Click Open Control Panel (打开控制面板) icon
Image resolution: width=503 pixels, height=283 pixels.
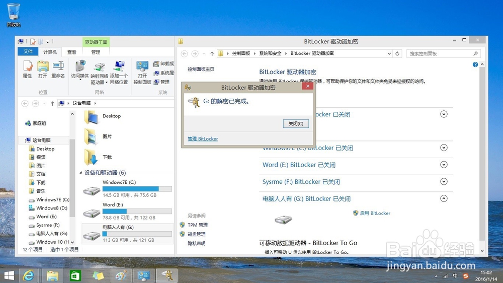point(142,73)
